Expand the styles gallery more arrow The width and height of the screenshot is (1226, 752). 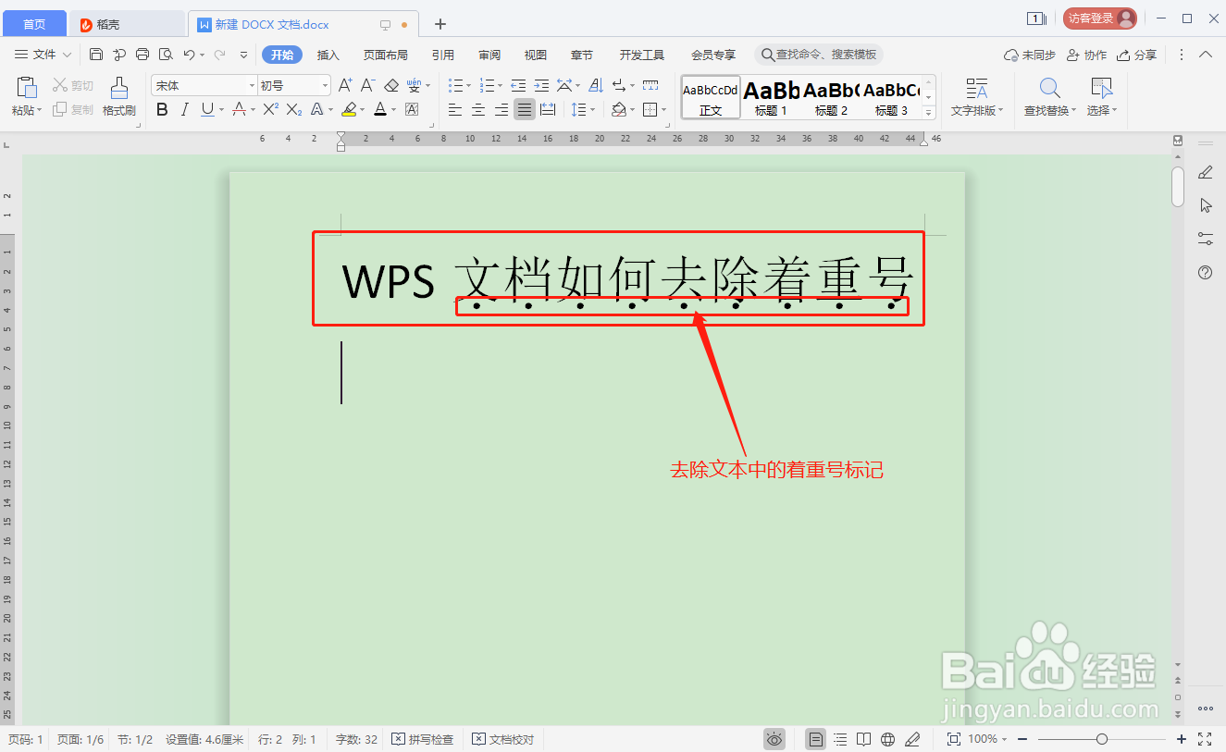[929, 112]
